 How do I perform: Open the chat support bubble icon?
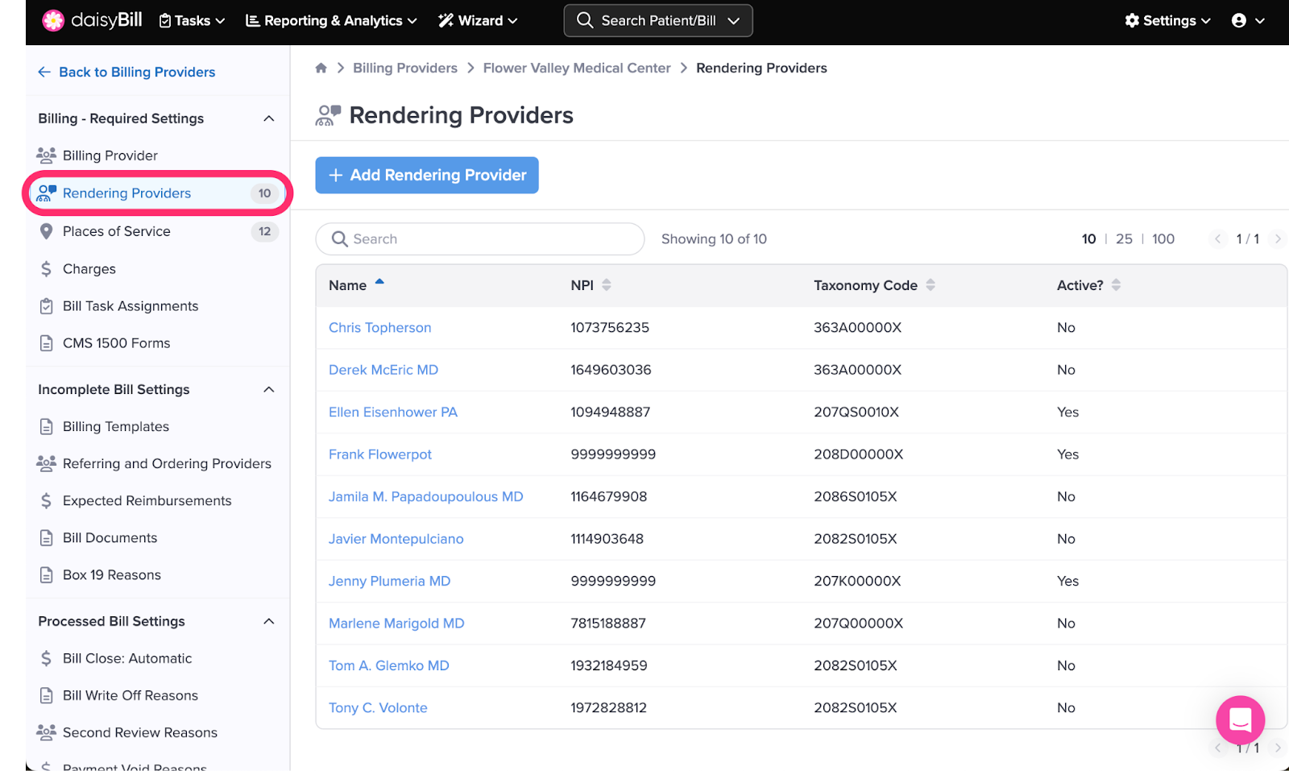1240,719
